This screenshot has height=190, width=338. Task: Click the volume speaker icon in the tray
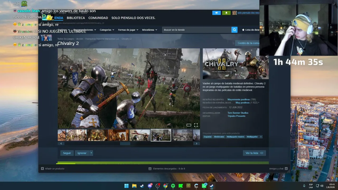pyautogui.click(x=322, y=186)
